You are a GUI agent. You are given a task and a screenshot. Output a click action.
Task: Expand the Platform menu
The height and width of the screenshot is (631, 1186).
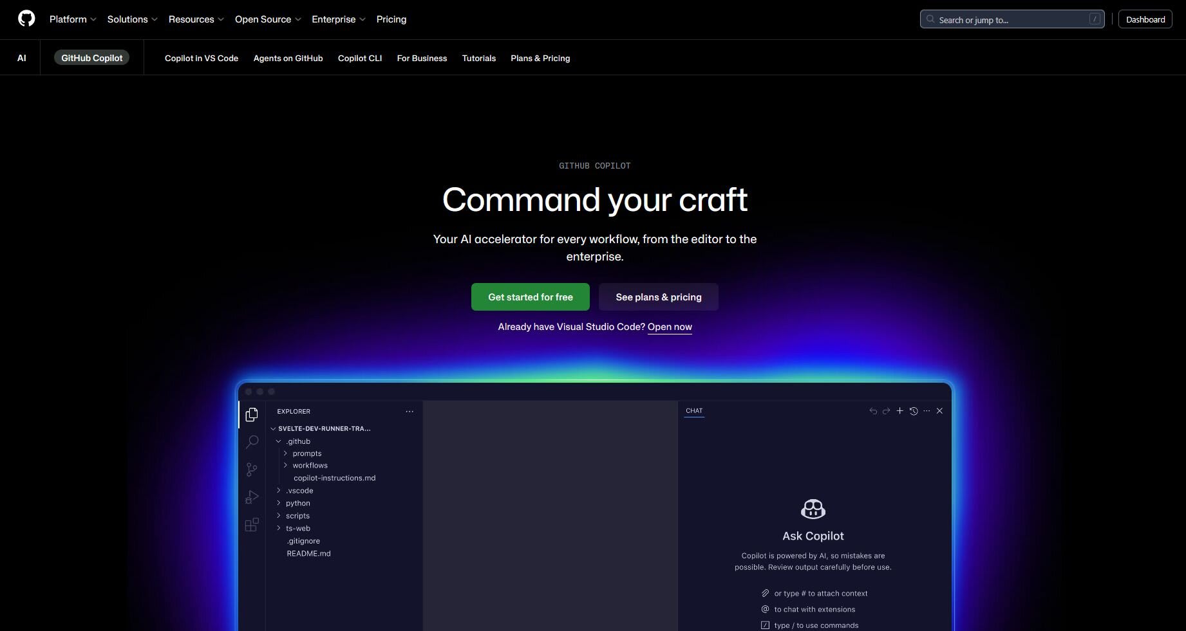pos(73,19)
